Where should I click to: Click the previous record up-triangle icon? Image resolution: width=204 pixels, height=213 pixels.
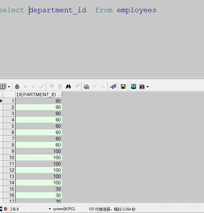(x=102, y=87)
